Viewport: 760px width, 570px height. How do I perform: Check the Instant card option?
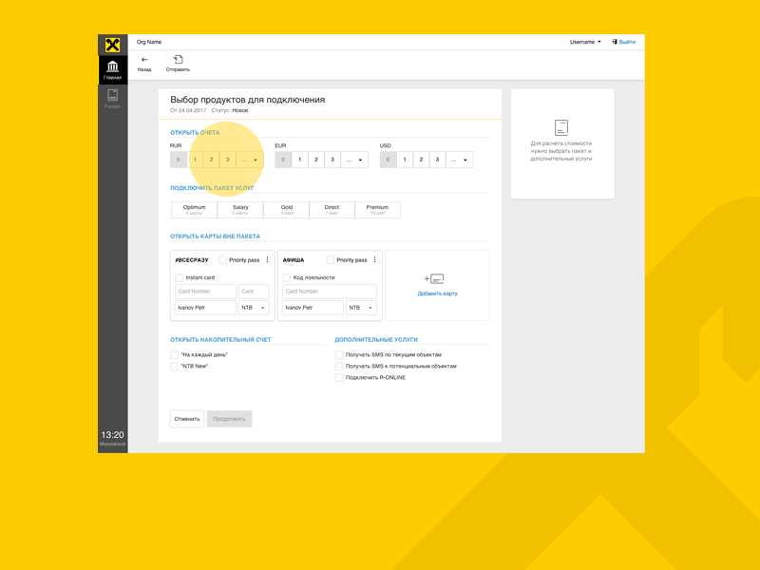coord(179,277)
